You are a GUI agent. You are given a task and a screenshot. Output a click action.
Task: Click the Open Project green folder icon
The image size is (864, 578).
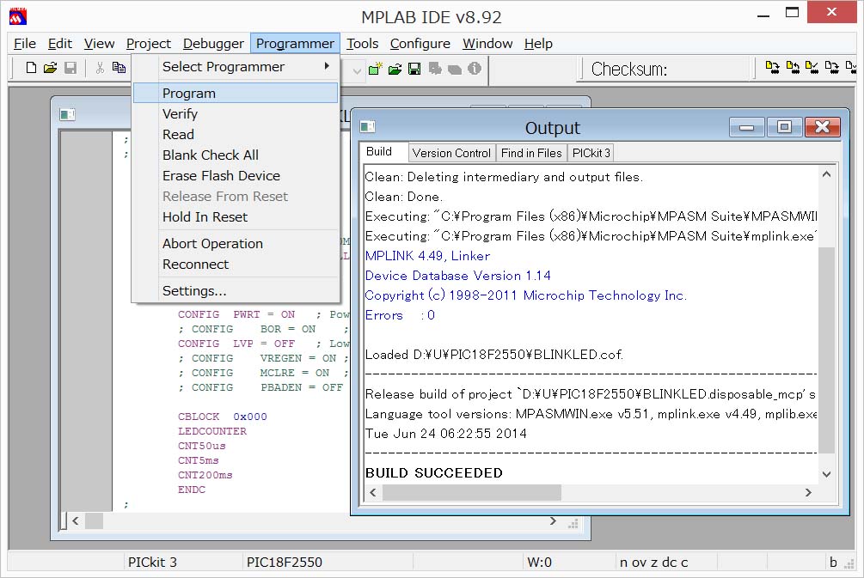pyautogui.click(x=395, y=69)
